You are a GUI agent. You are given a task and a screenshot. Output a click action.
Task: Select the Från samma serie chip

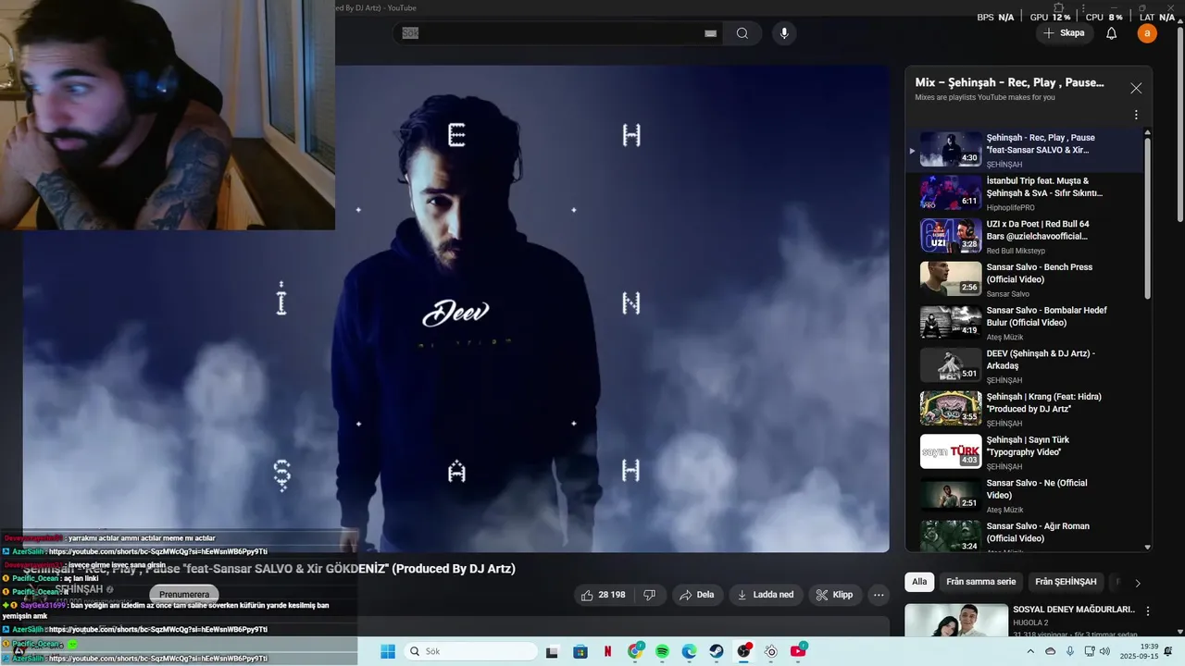(980, 582)
